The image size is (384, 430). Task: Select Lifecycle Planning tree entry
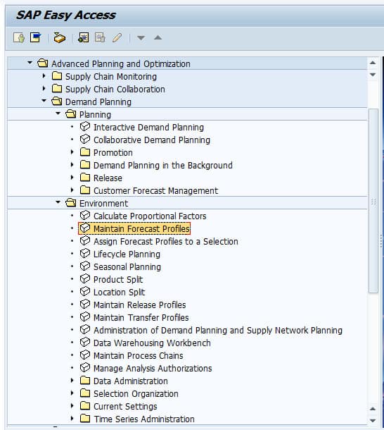127,254
